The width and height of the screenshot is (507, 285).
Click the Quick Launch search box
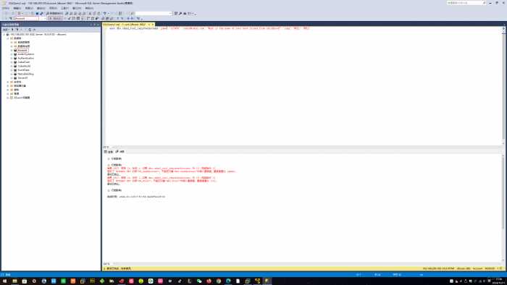pos(466,3)
